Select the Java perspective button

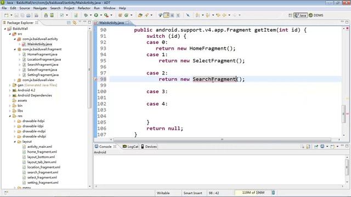click(x=301, y=15)
